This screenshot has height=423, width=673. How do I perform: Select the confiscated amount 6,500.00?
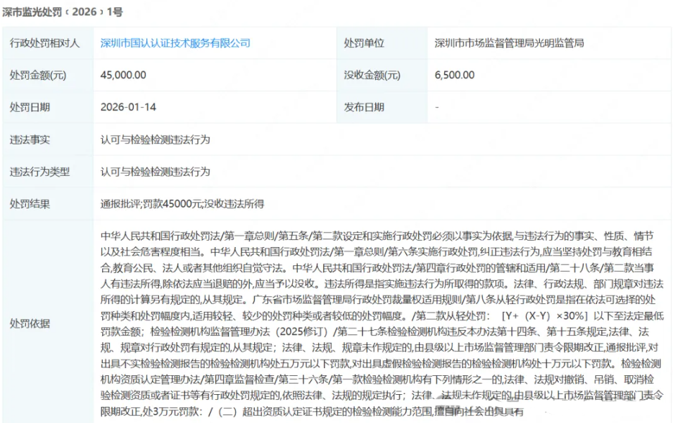(455, 75)
